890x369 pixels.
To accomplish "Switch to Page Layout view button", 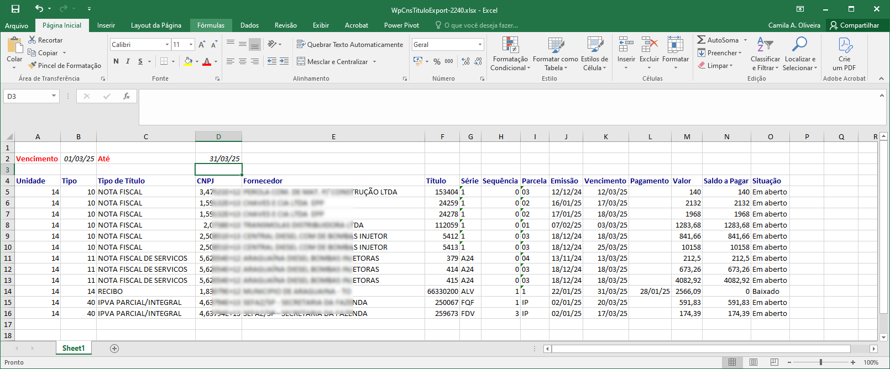I will click(753, 362).
